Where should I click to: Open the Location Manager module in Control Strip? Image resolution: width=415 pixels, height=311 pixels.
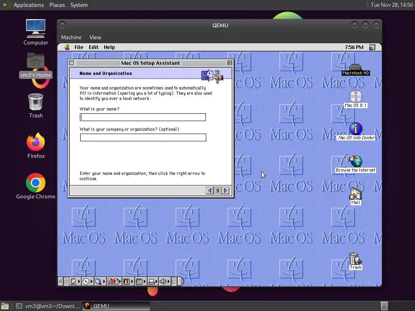coord(114,282)
